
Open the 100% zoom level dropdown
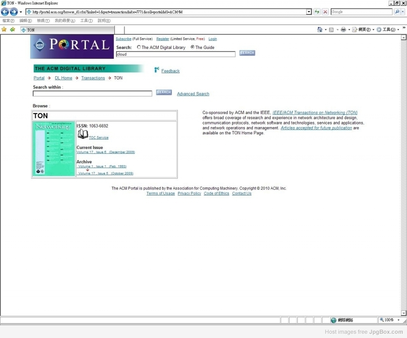coord(399,320)
